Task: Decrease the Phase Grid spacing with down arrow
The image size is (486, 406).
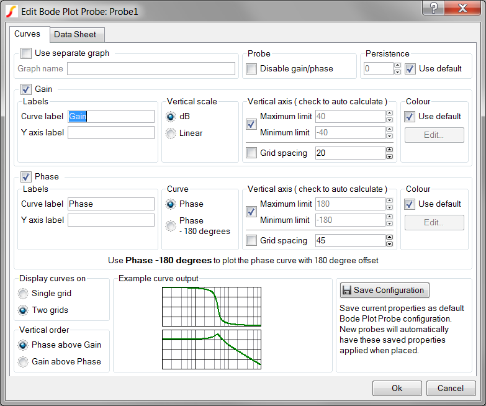Action: click(389, 243)
